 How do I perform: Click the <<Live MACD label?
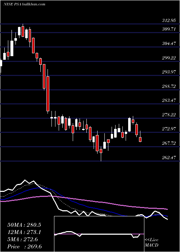[152, 243]
